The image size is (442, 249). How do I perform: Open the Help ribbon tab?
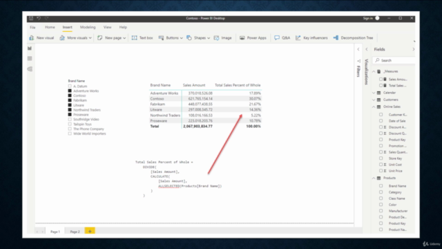tap(123, 27)
